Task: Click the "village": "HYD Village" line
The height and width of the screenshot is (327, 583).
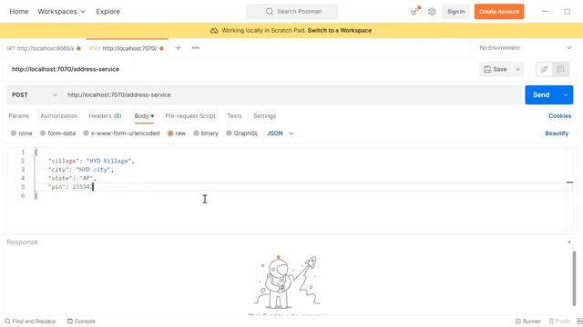Action: tap(91, 161)
